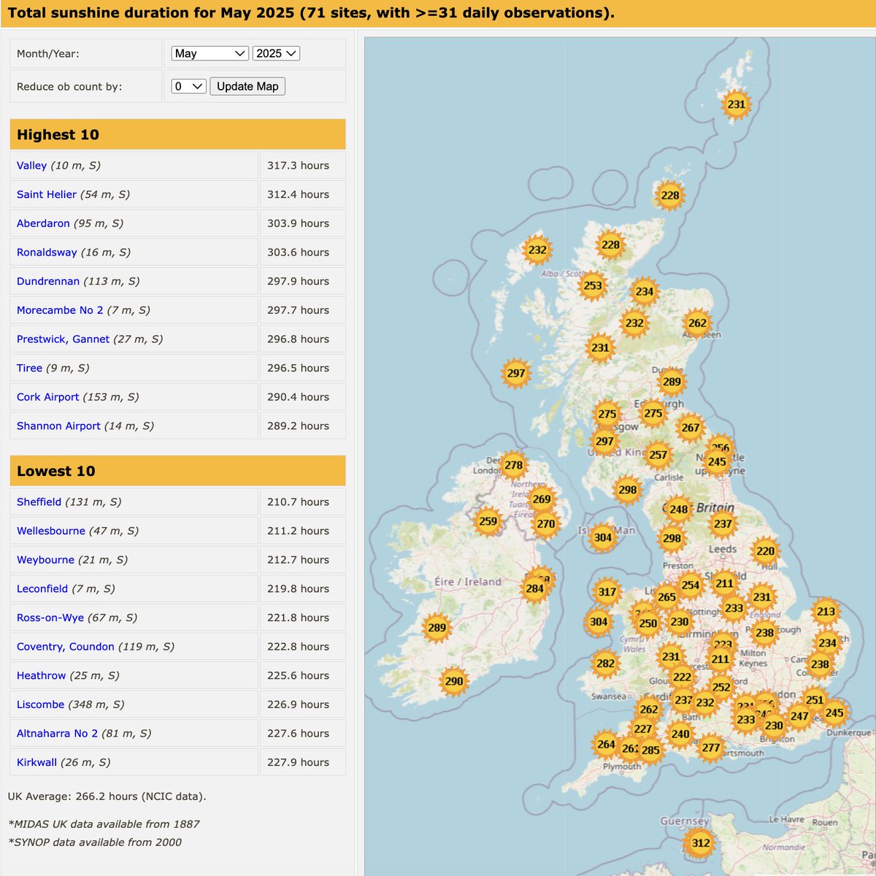876x876 pixels.
Task: Open the Leconfield station link
Action: tap(42, 589)
